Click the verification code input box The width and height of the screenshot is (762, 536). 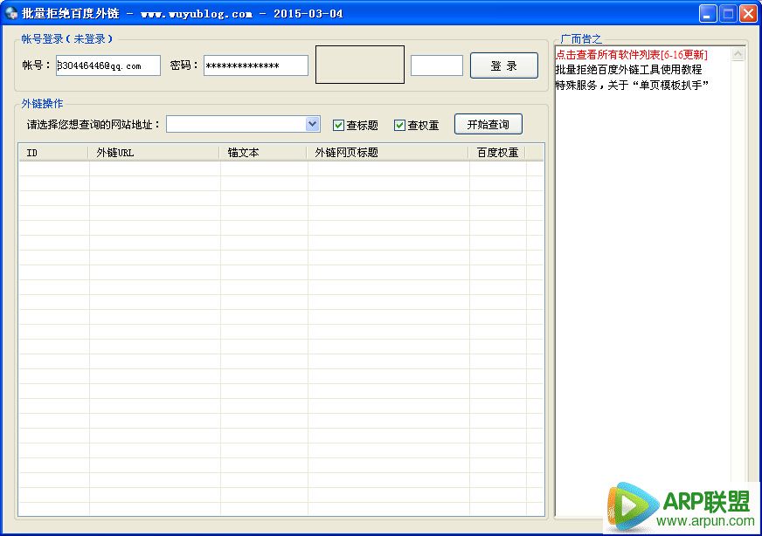click(x=436, y=65)
